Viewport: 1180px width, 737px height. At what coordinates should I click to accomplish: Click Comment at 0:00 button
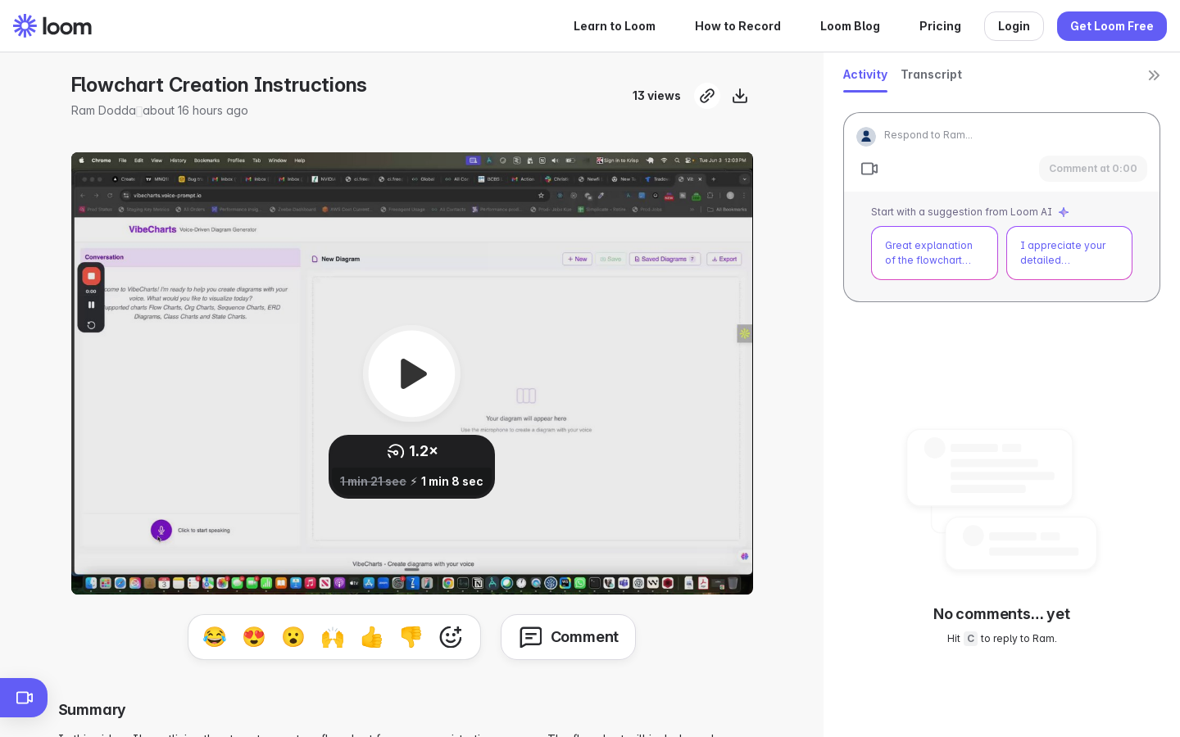[x=1093, y=169]
